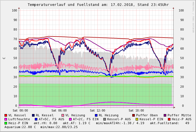Click the Sat 06:00 time axis label
This screenshot has height=132, width=196.
tap(59, 110)
